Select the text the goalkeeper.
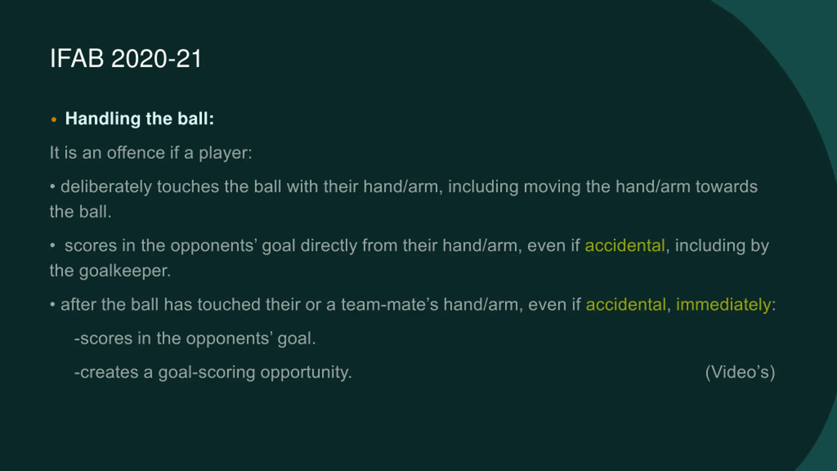Viewport: 837px width, 471px height. point(110,271)
